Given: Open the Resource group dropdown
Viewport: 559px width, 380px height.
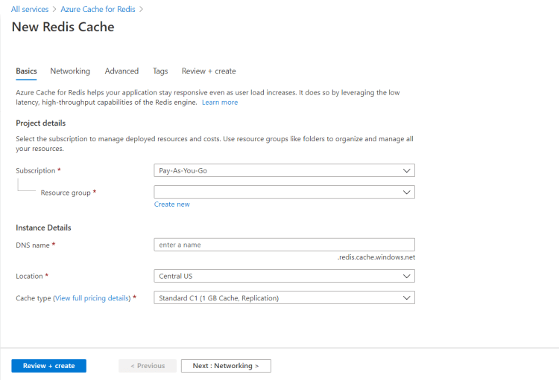Looking at the screenshot, I should tap(284, 192).
